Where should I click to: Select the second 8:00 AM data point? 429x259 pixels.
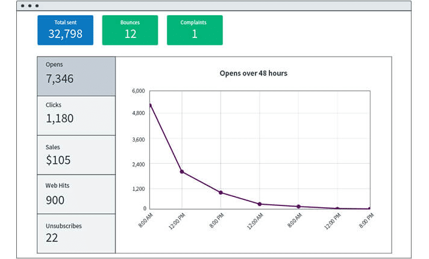click(x=298, y=207)
